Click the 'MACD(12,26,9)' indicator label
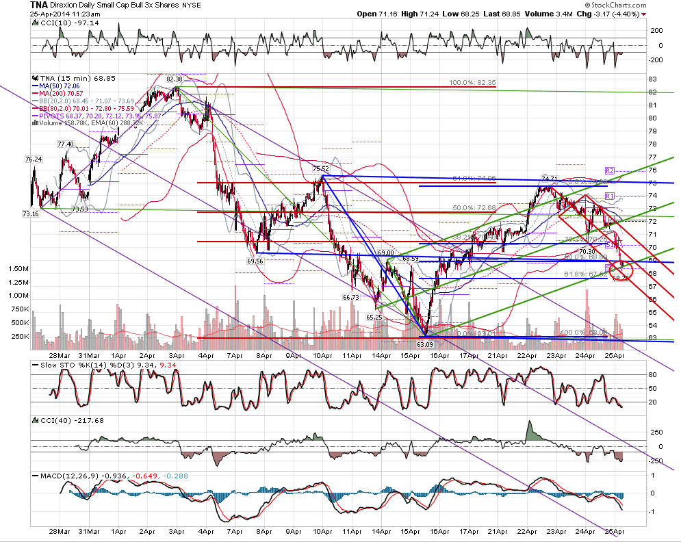Viewport: 681px width, 542px height. pyautogui.click(x=70, y=476)
